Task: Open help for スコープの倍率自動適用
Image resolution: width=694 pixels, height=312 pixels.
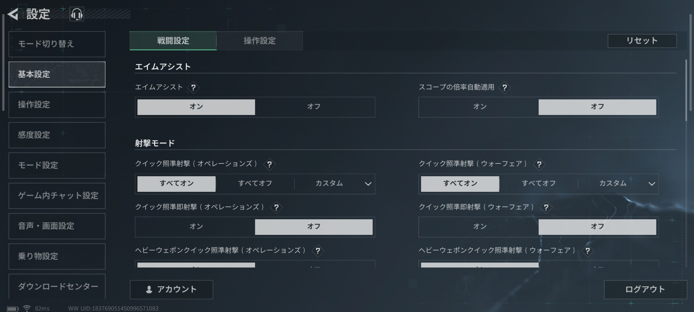Action: 505,88
